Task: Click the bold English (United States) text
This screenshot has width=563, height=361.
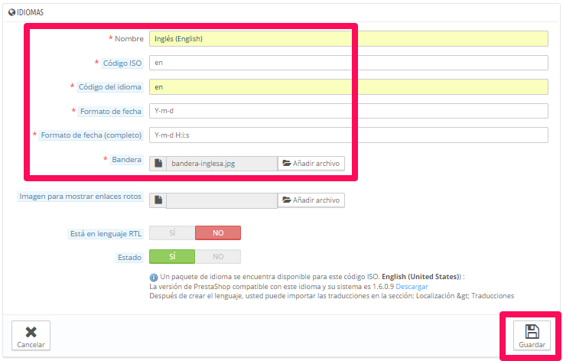Action: pos(421,277)
